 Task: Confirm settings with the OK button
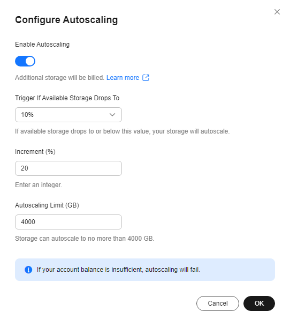259,303
